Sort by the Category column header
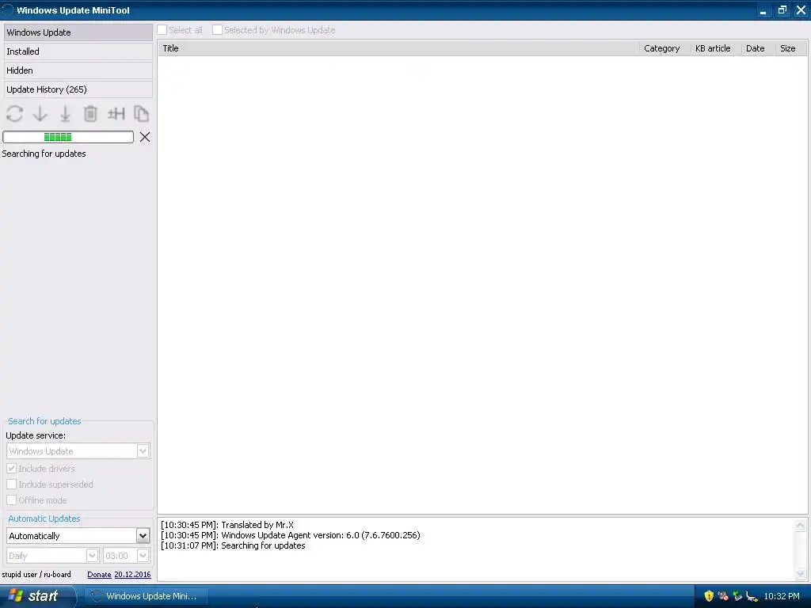Image resolution: width=811 pixels, height=608 pixels. [x=664, y=48]
